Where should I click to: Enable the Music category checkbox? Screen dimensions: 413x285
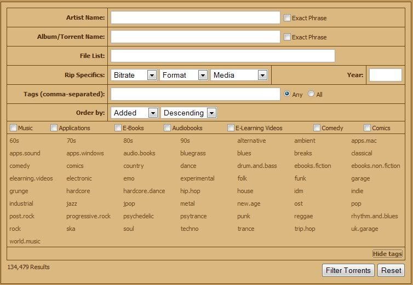coord(13,128)
